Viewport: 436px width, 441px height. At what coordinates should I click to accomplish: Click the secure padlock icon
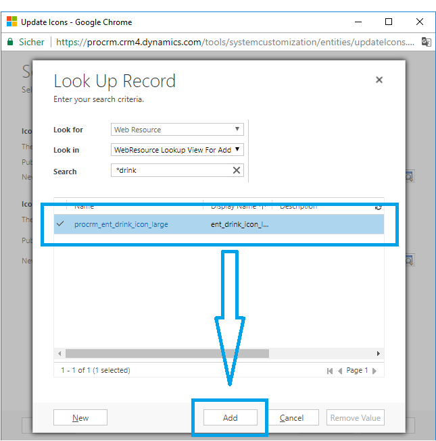tap(10, 42)
